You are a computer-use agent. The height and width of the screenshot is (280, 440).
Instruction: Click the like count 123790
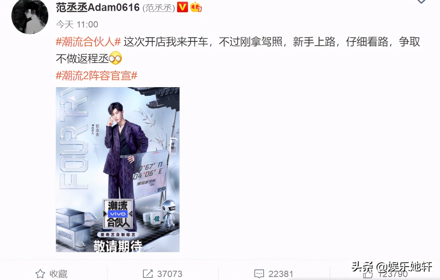tap(393, 274)
